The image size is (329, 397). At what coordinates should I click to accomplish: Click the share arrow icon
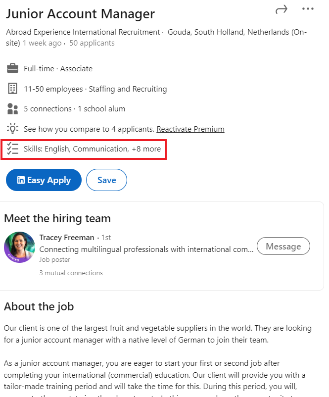[x=282, y=9]
